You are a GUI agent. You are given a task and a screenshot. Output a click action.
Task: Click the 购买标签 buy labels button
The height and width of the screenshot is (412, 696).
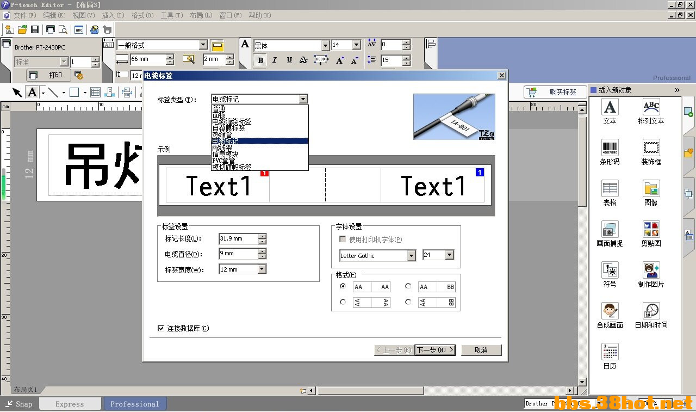tap(554, 92)
